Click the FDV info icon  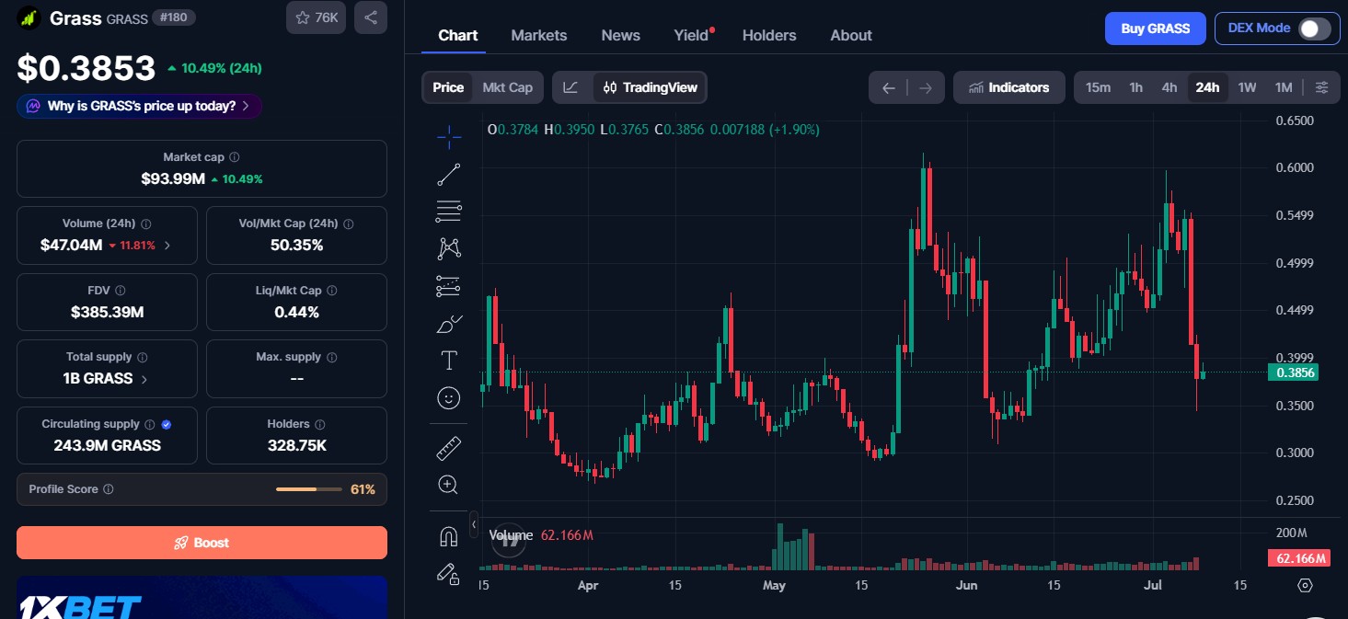121,291
